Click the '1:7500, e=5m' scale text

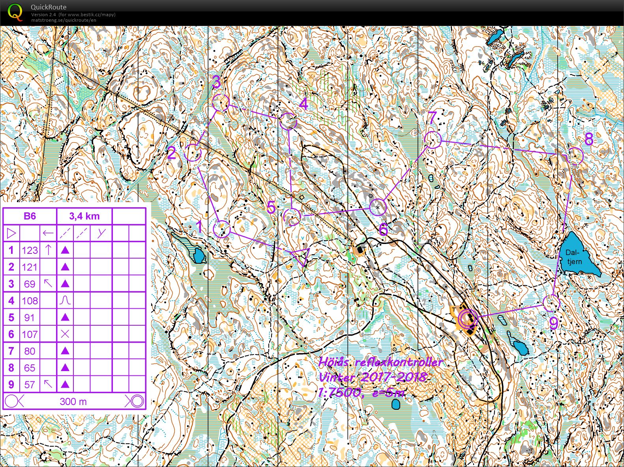[x=361, y=392]
